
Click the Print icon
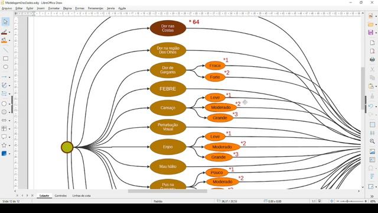click(372, 59)
